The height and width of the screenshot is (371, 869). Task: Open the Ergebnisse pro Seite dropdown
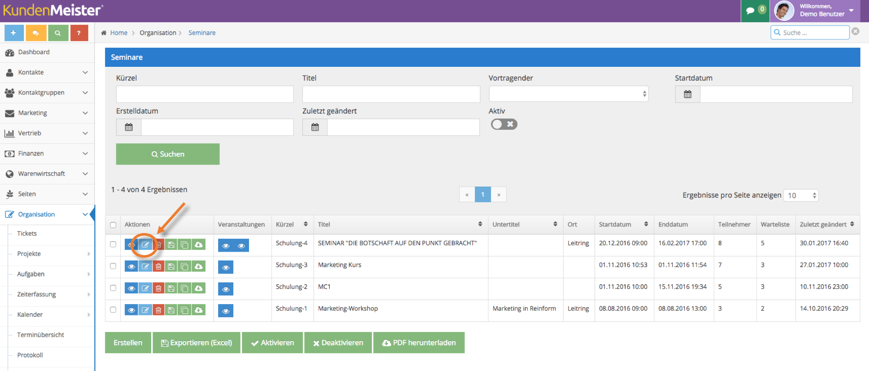(x=801, y=195)
